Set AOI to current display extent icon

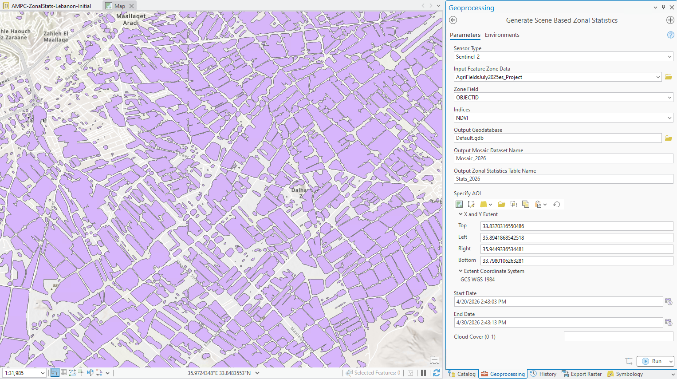click(459, 204)
